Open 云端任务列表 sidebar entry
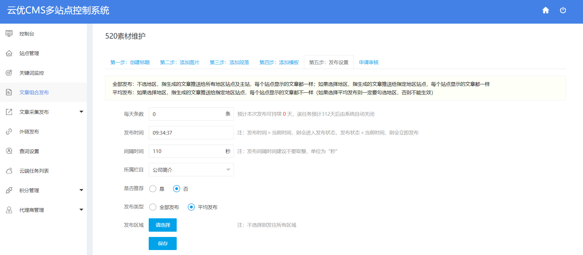 43,171
